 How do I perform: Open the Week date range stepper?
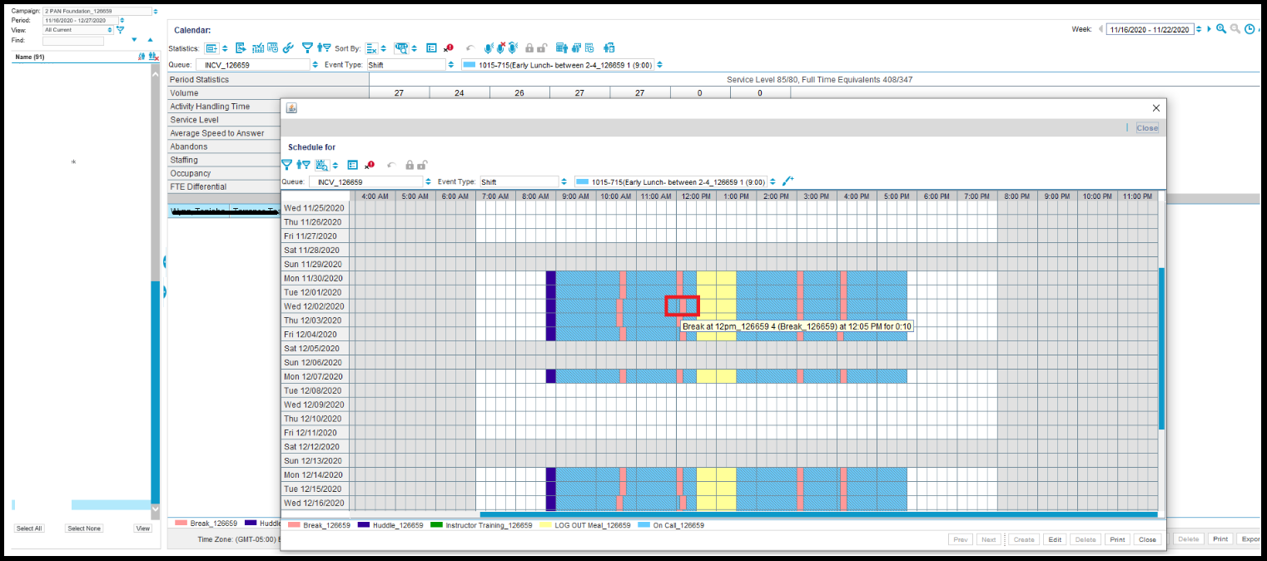click(x=1199, y=29)
